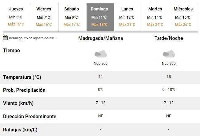This screenshot has height=136, width=200.
Task: Click the morning Nublado label
Action: [100, 64]
